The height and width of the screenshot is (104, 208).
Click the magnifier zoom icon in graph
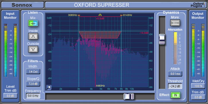click(49, 87)
